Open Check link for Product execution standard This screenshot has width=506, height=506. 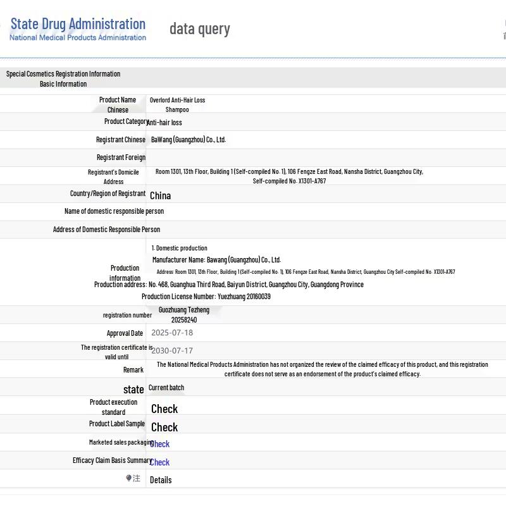(164, 409)
